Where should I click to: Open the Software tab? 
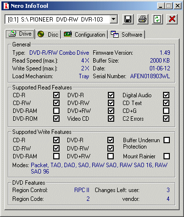click(x=126, y=35)
